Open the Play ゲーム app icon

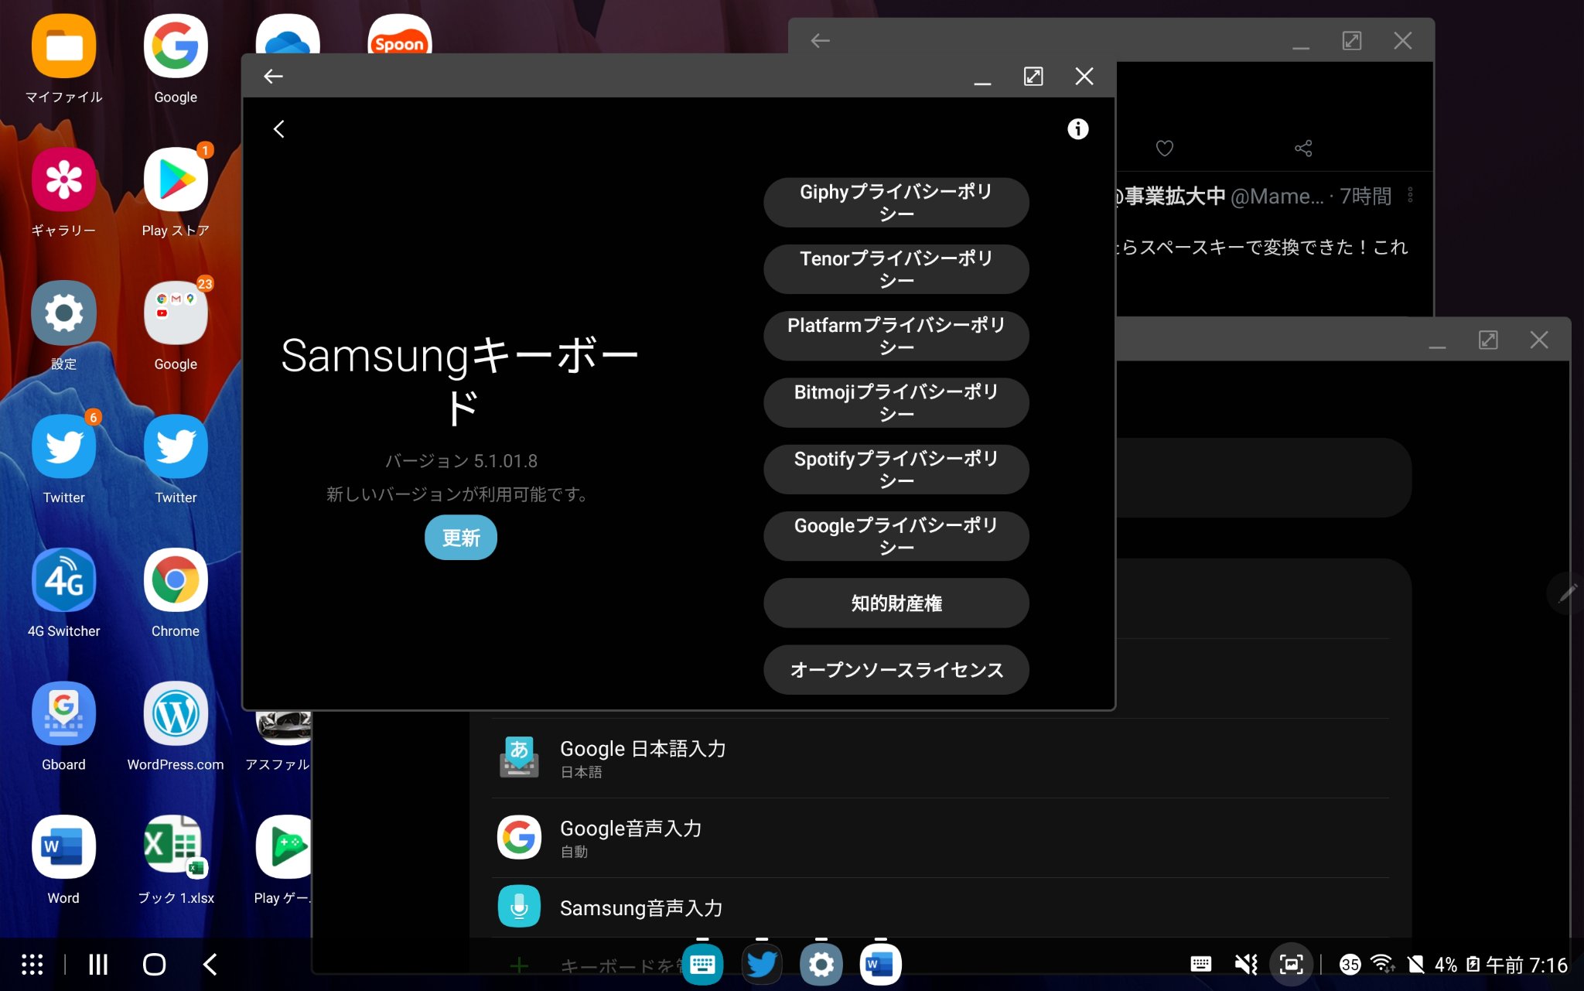[x=284, y=847]
